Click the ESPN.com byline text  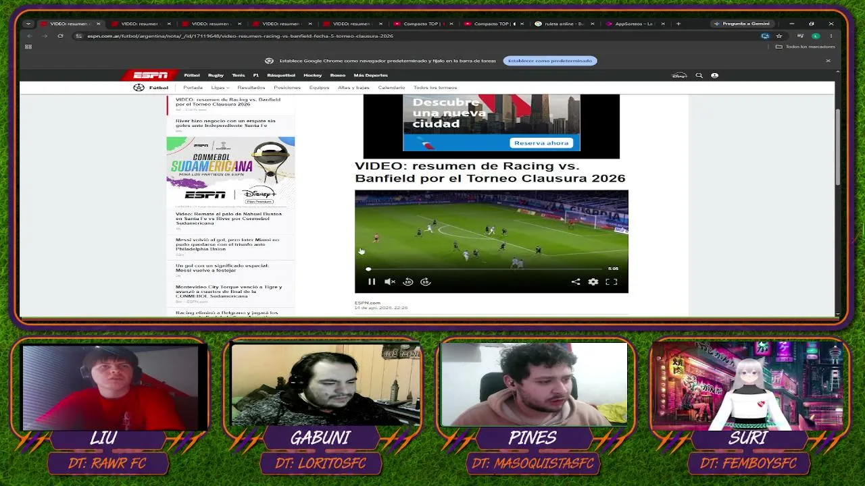368,303
